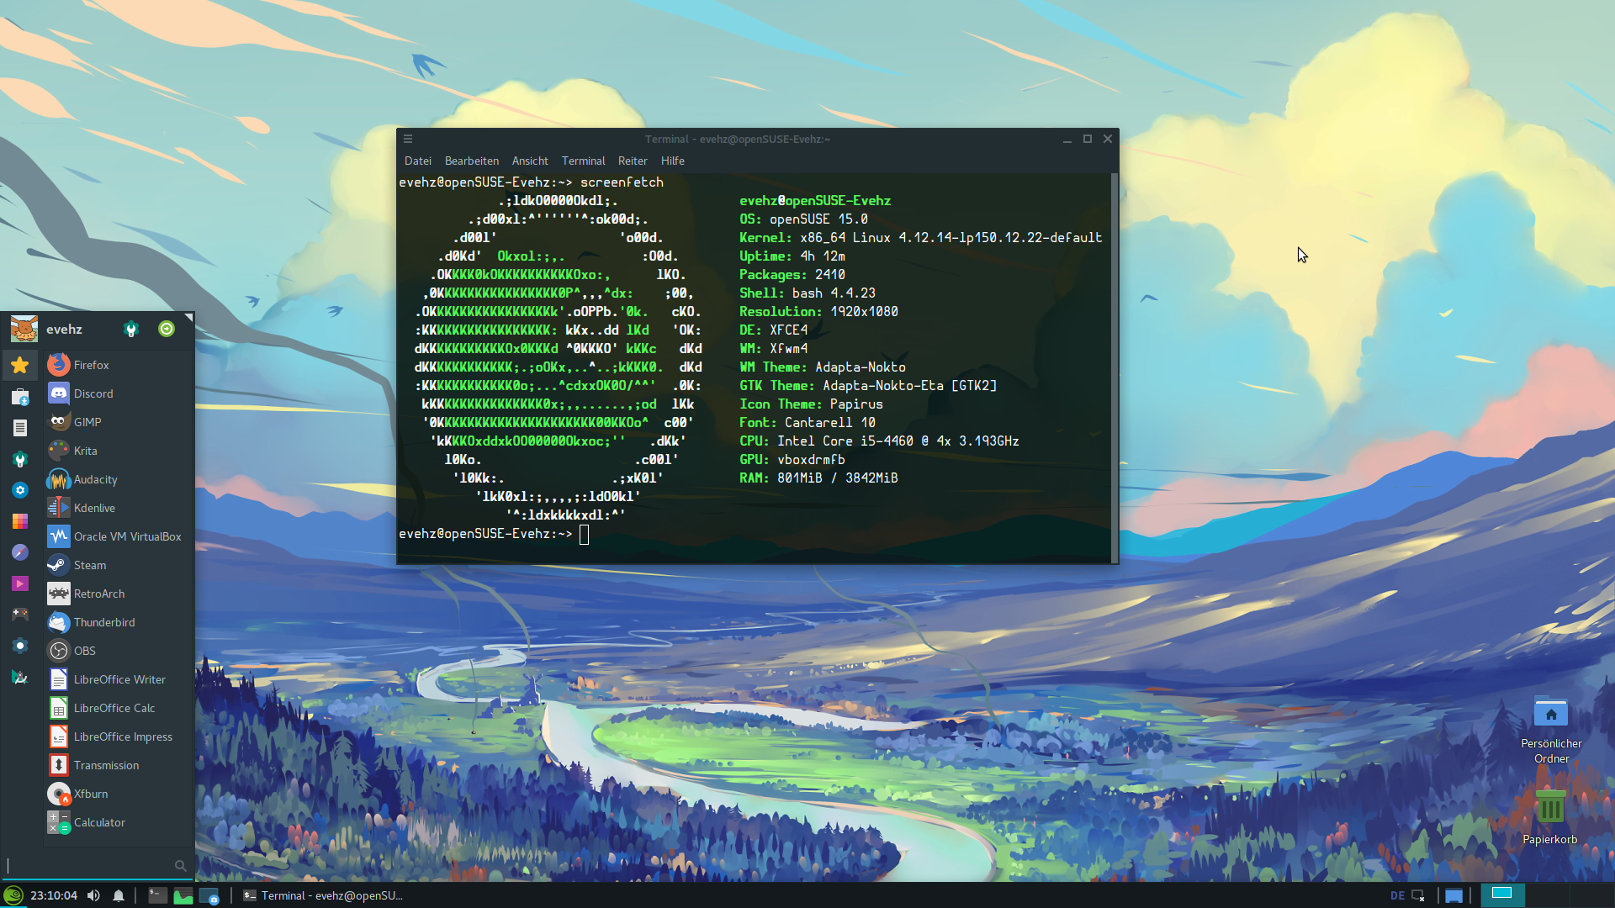The height and width of the screenshot is (908, 1615).
Task: Open Kdenlive video editor entry
Action: pos(119,508)
